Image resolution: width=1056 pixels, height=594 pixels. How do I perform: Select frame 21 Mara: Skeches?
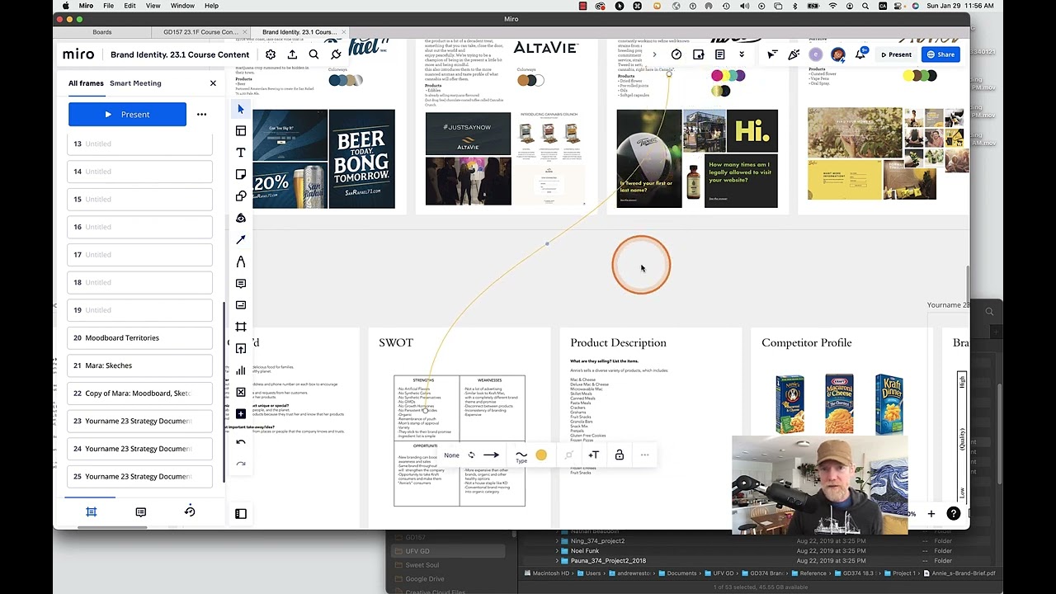click(140, 365)
